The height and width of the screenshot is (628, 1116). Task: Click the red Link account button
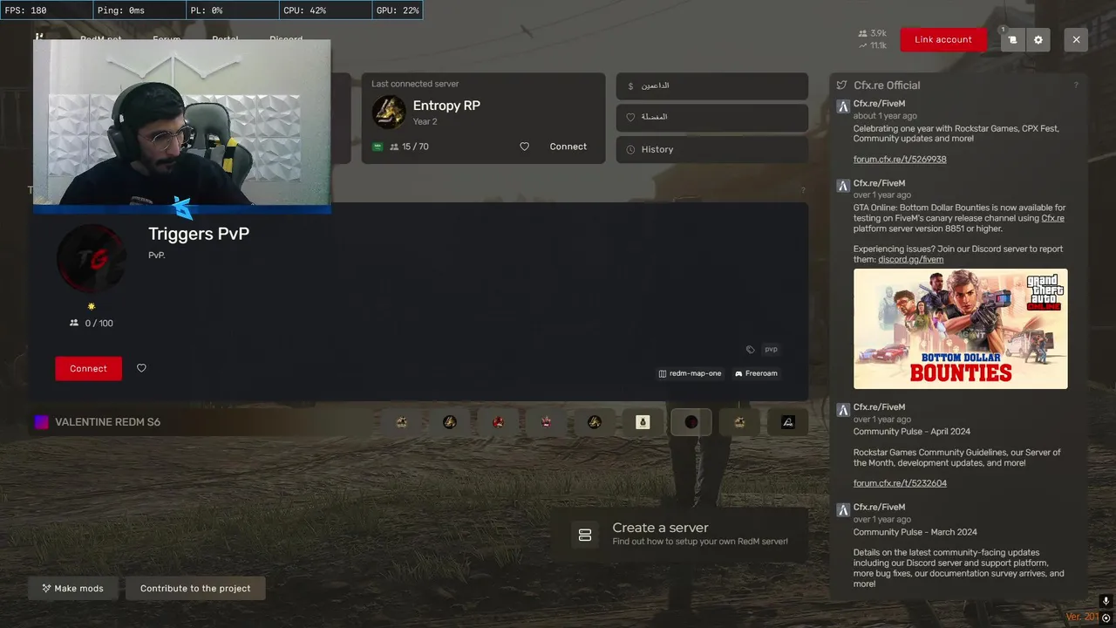point(943,39)
